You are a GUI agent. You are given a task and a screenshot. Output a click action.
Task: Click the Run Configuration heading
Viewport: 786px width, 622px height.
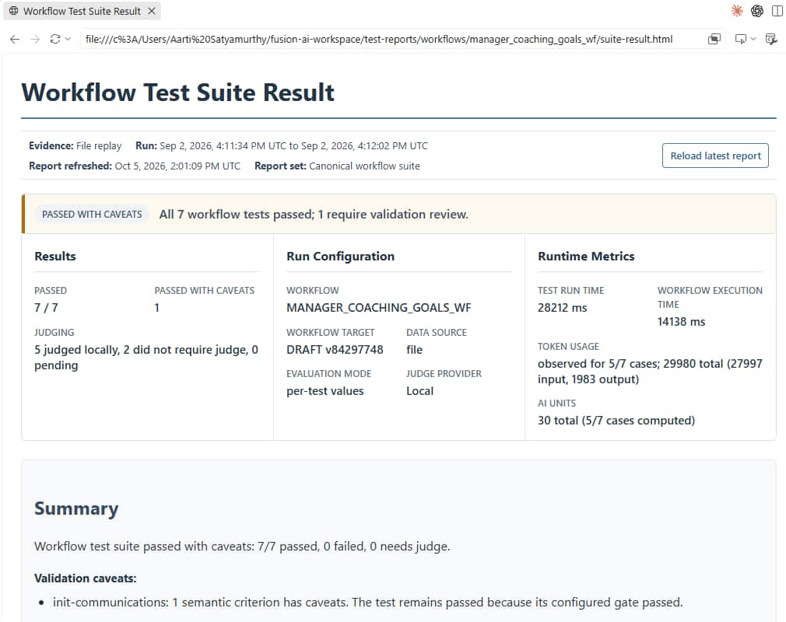[x=340, y=257]
